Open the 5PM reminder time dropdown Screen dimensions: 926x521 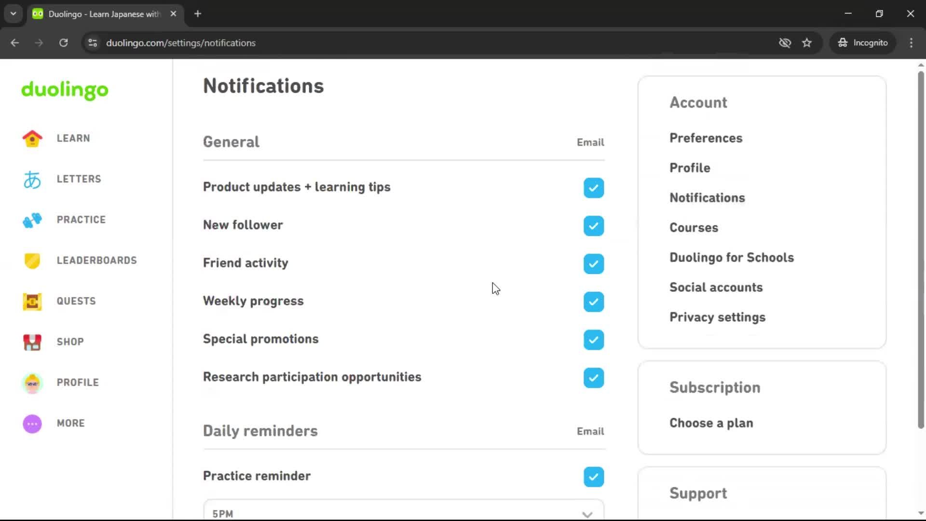click(404, 513)
